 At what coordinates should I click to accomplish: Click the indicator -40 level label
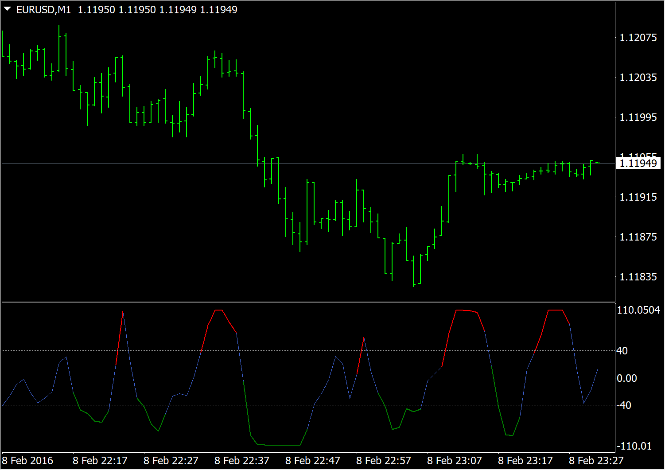click(x=624, y=405)
